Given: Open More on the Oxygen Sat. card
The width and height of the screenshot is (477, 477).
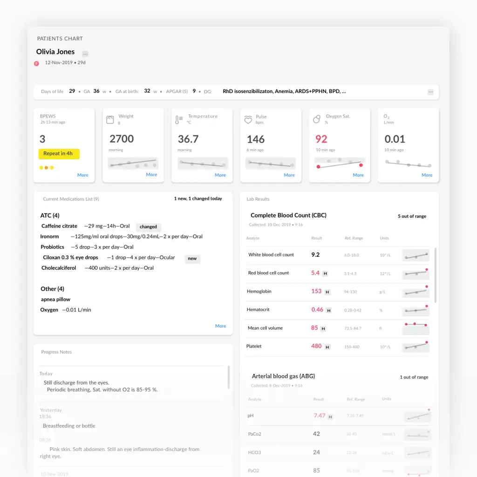Looking at the screenshot, I should [358, 175].
